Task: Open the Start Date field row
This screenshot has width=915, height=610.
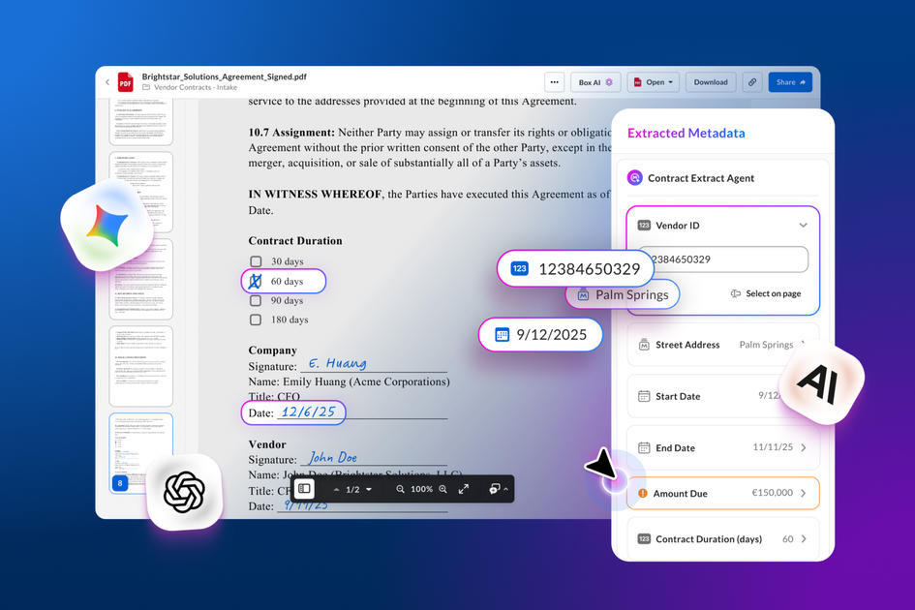Action: click(x=723, y=396)
